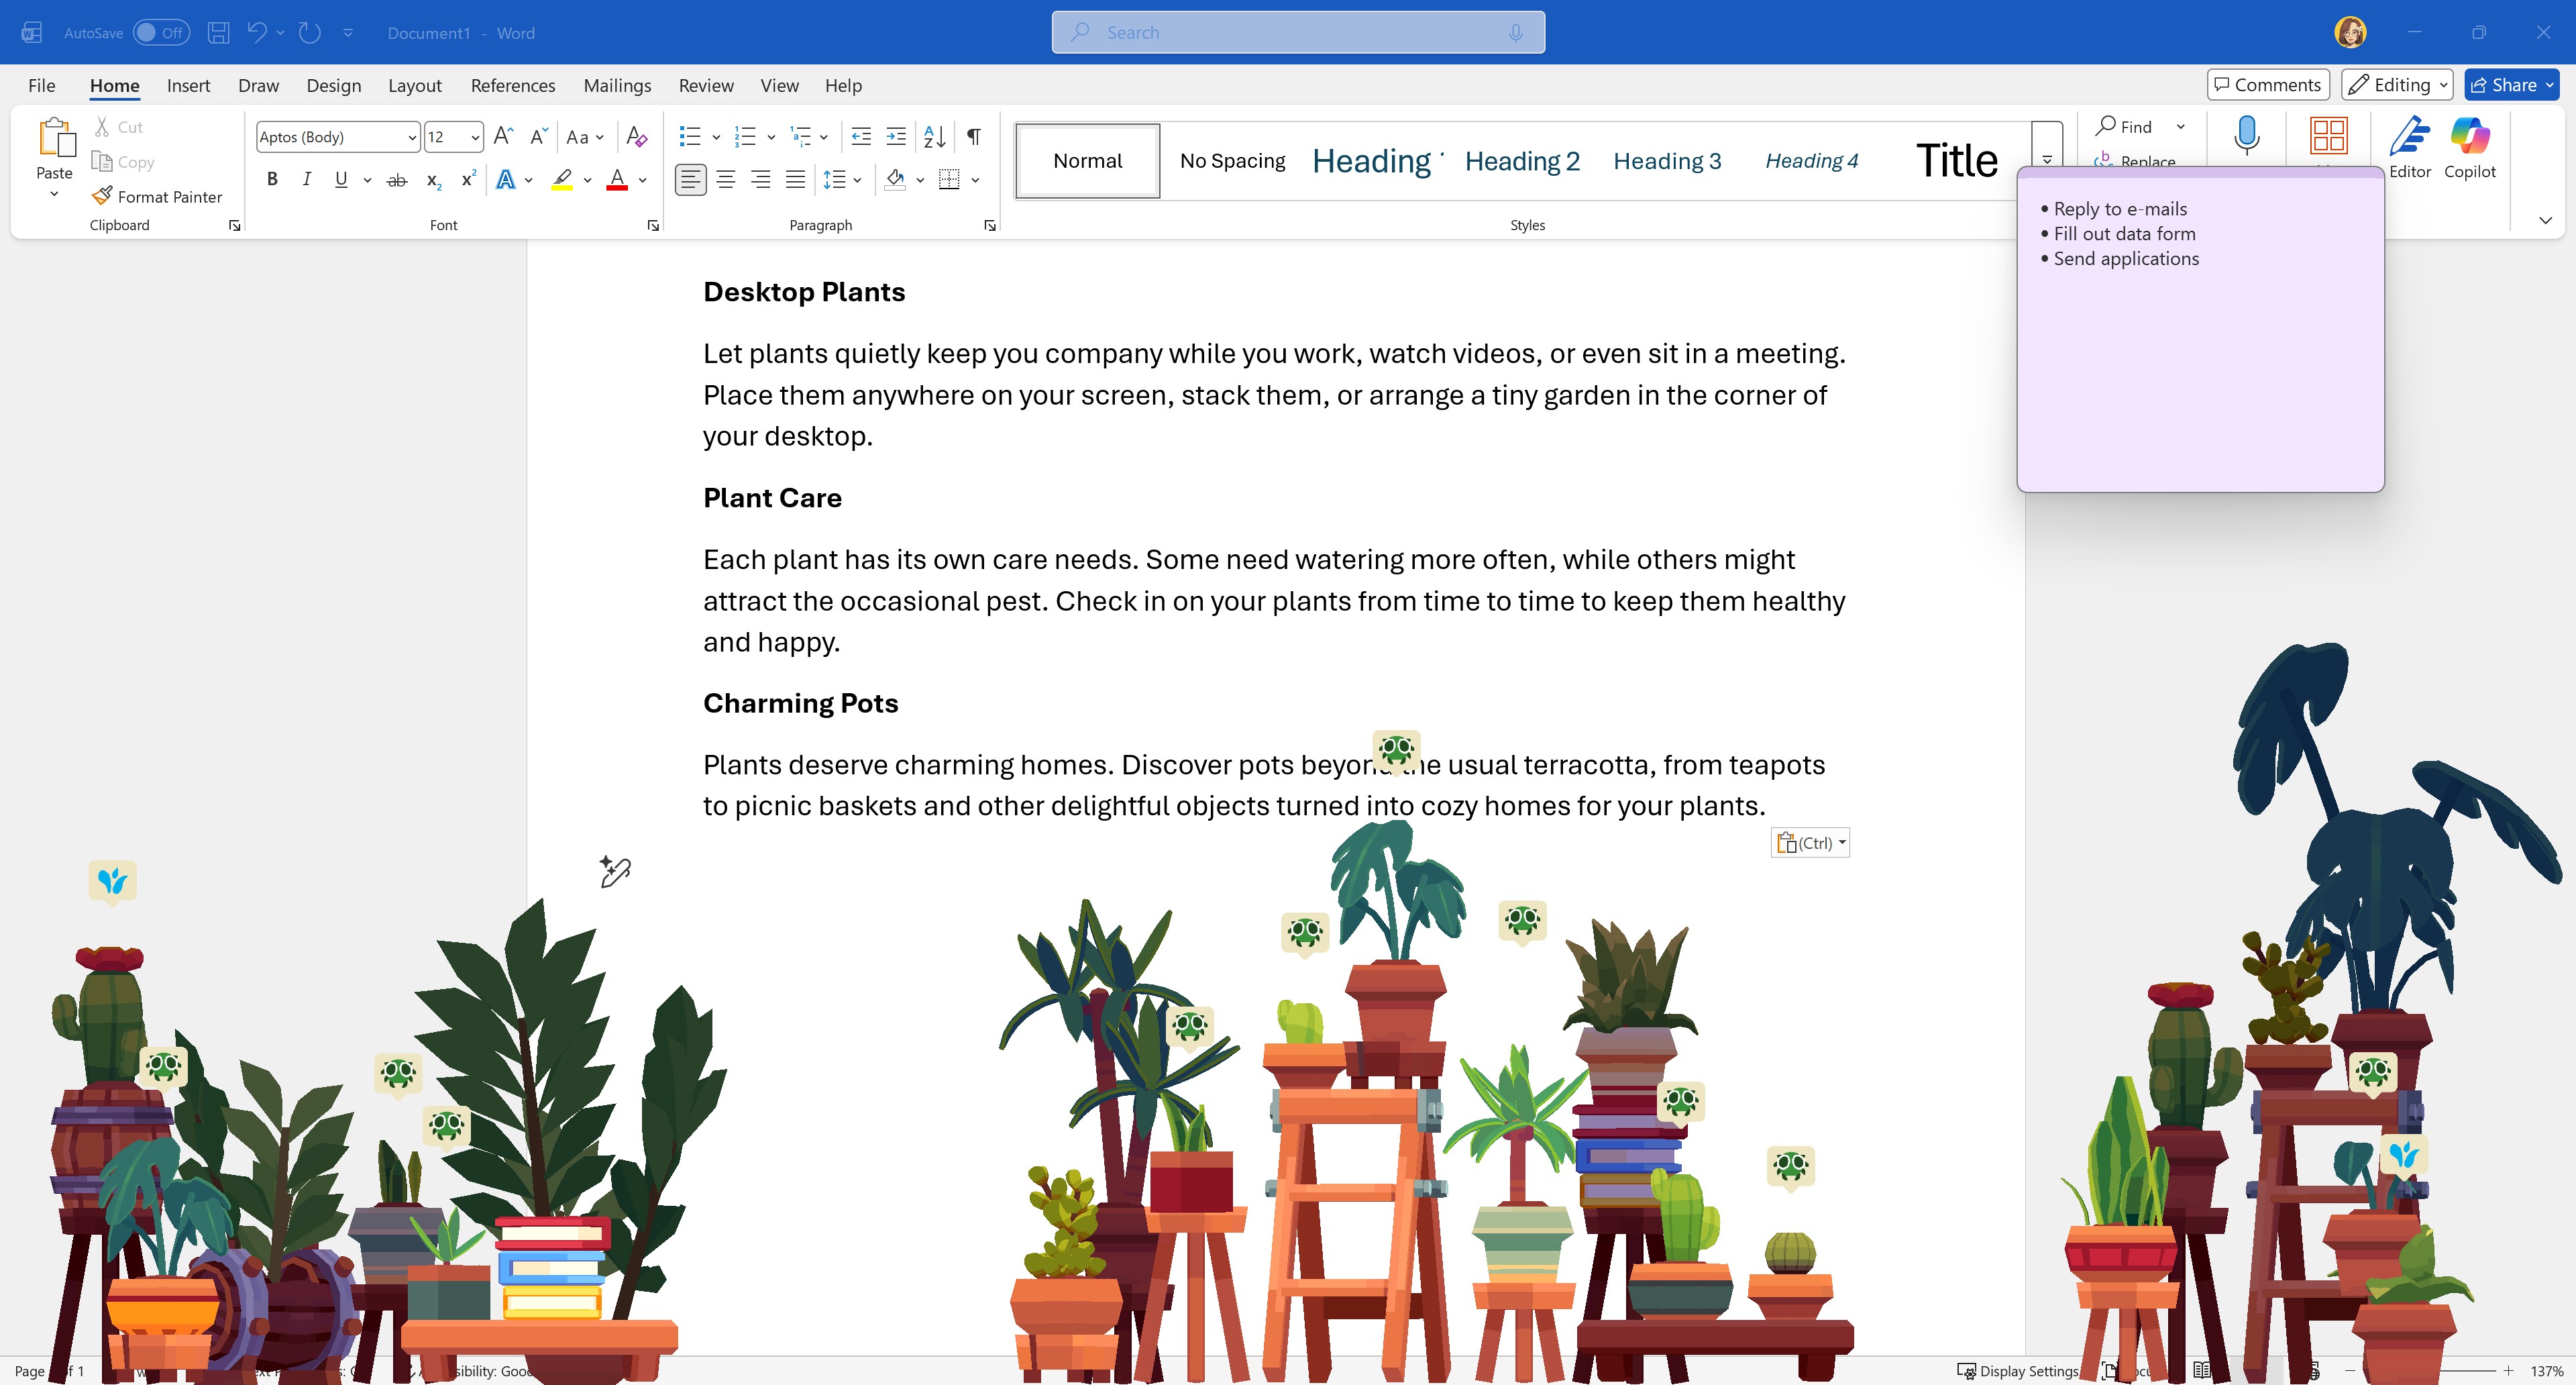
Task: Click the Sort paragraphs icon
Action: coord(934,137)
